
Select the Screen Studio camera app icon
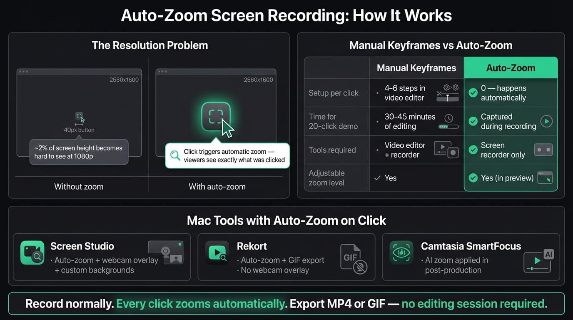point(32,253)
